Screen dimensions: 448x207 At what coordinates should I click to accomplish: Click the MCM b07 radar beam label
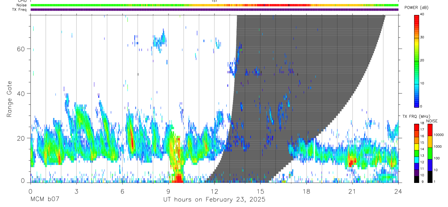tap(44, 200)
